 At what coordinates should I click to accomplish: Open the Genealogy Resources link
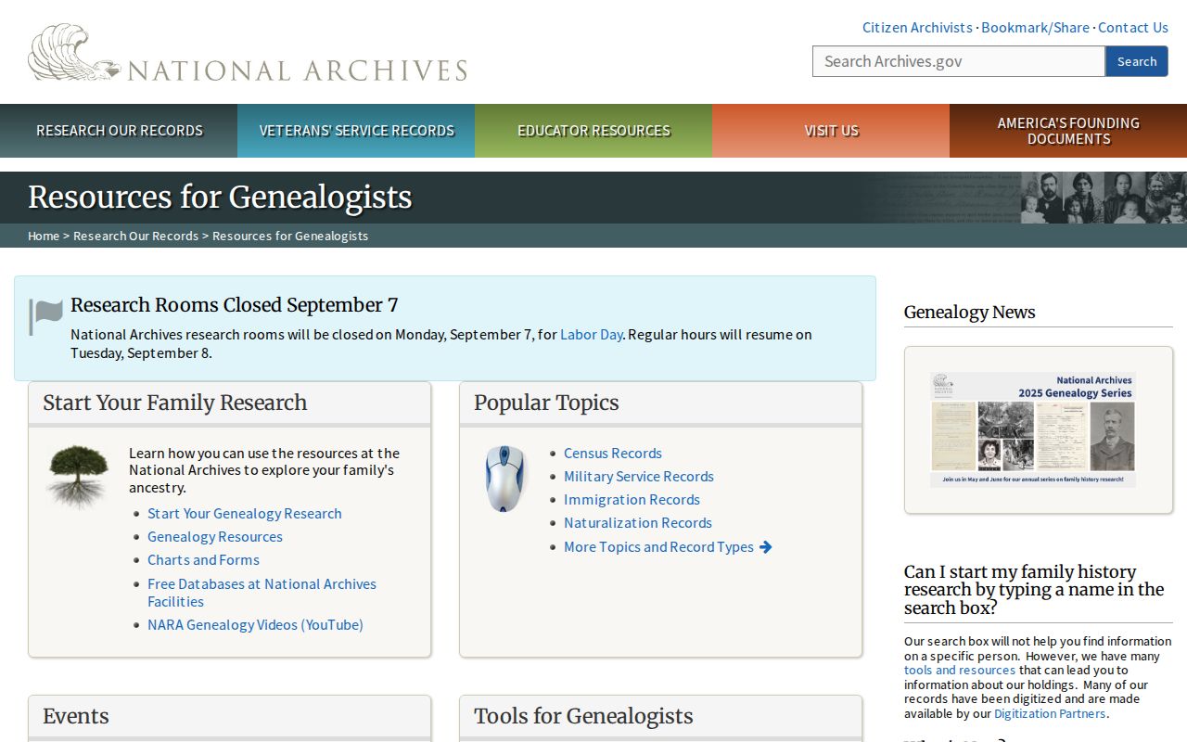(215, 537)
